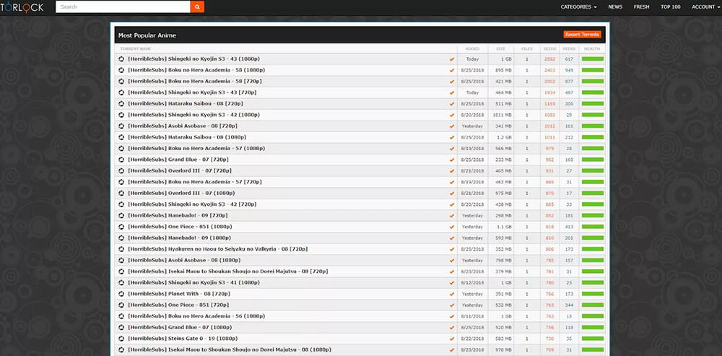Open Steins Gate 0 - 19 (1080p) torrent
The height and width of the screenshot is (356, 722).
pyautogui.click(x=183, y=339)
